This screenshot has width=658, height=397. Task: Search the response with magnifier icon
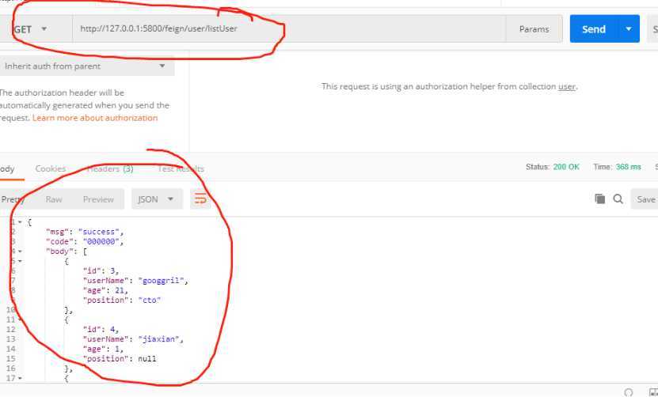[618, 198]
